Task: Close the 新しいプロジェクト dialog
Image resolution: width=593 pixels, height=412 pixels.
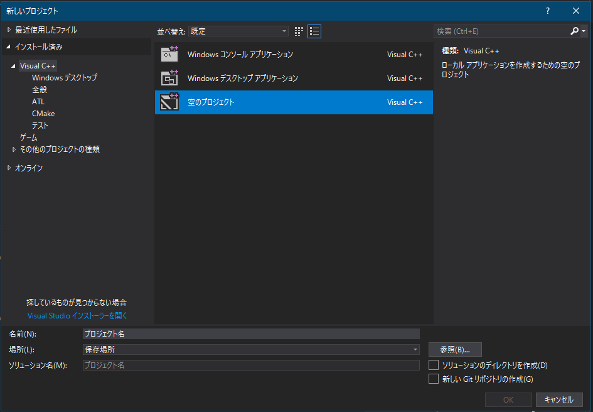Action: tap(576, 11)
